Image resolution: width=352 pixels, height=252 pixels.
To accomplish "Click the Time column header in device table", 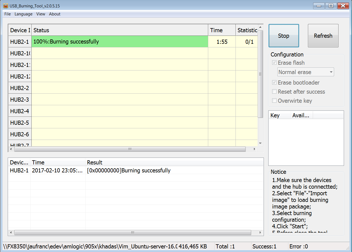I will tap(222, 30).
